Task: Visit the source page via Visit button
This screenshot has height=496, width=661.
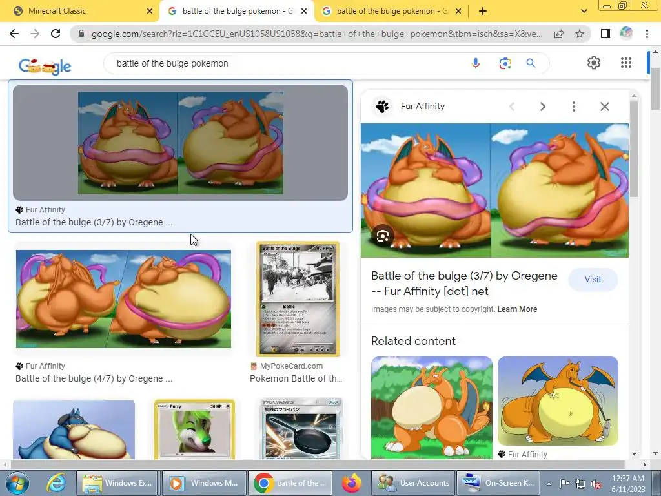Action: [593, 279]
